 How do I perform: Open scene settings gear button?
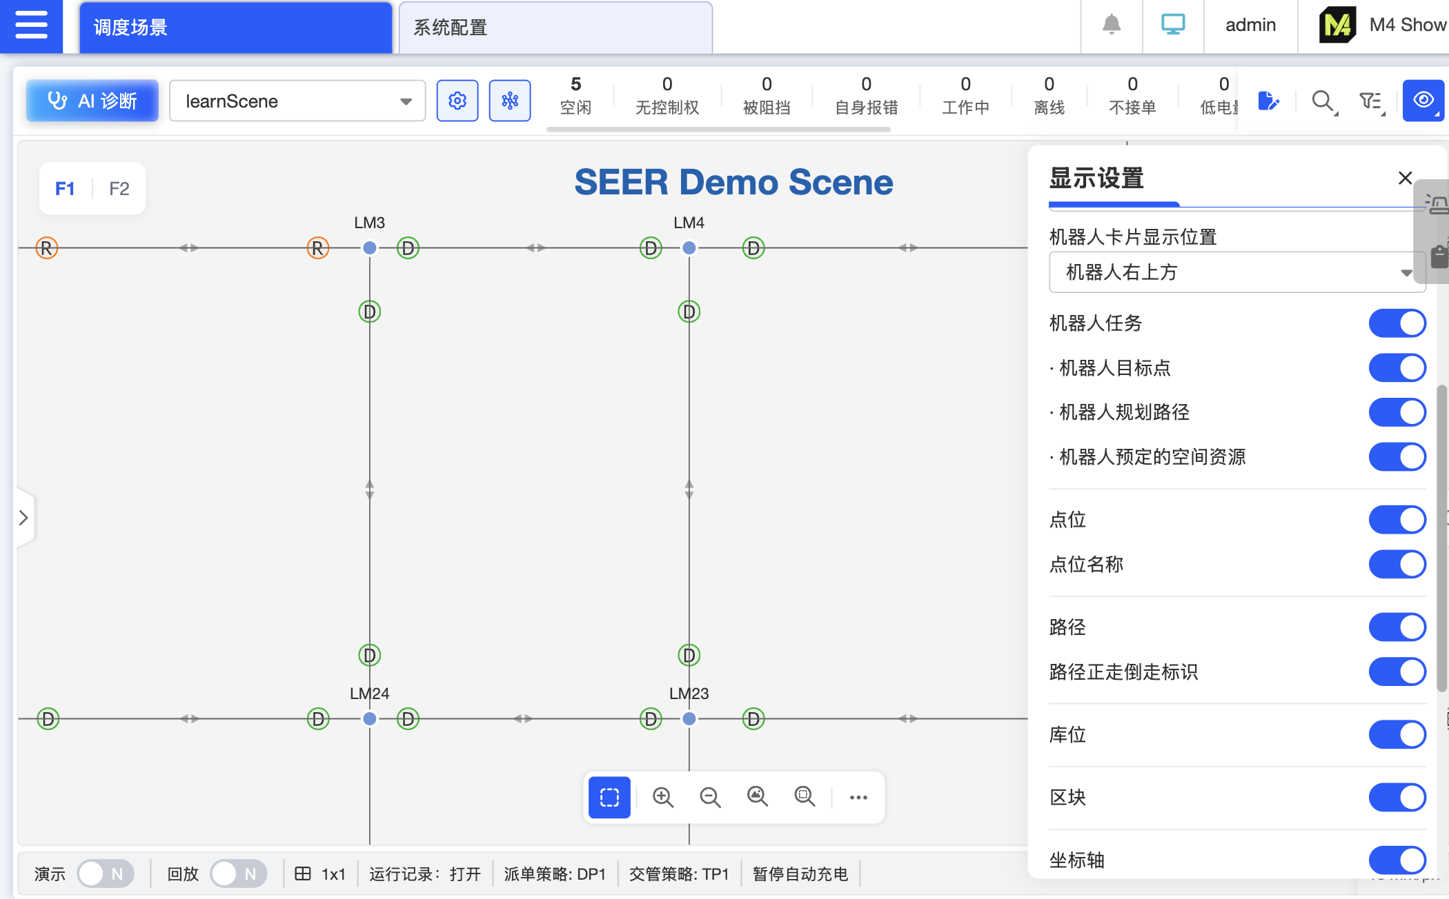point(457,101)
